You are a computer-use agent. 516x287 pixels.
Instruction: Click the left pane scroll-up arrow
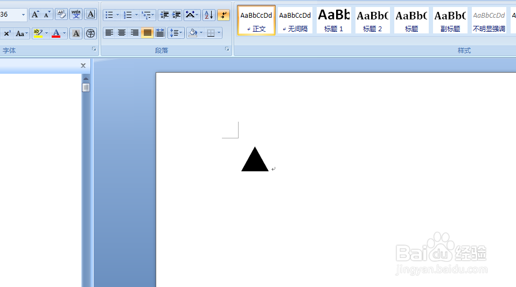(86, 78)
